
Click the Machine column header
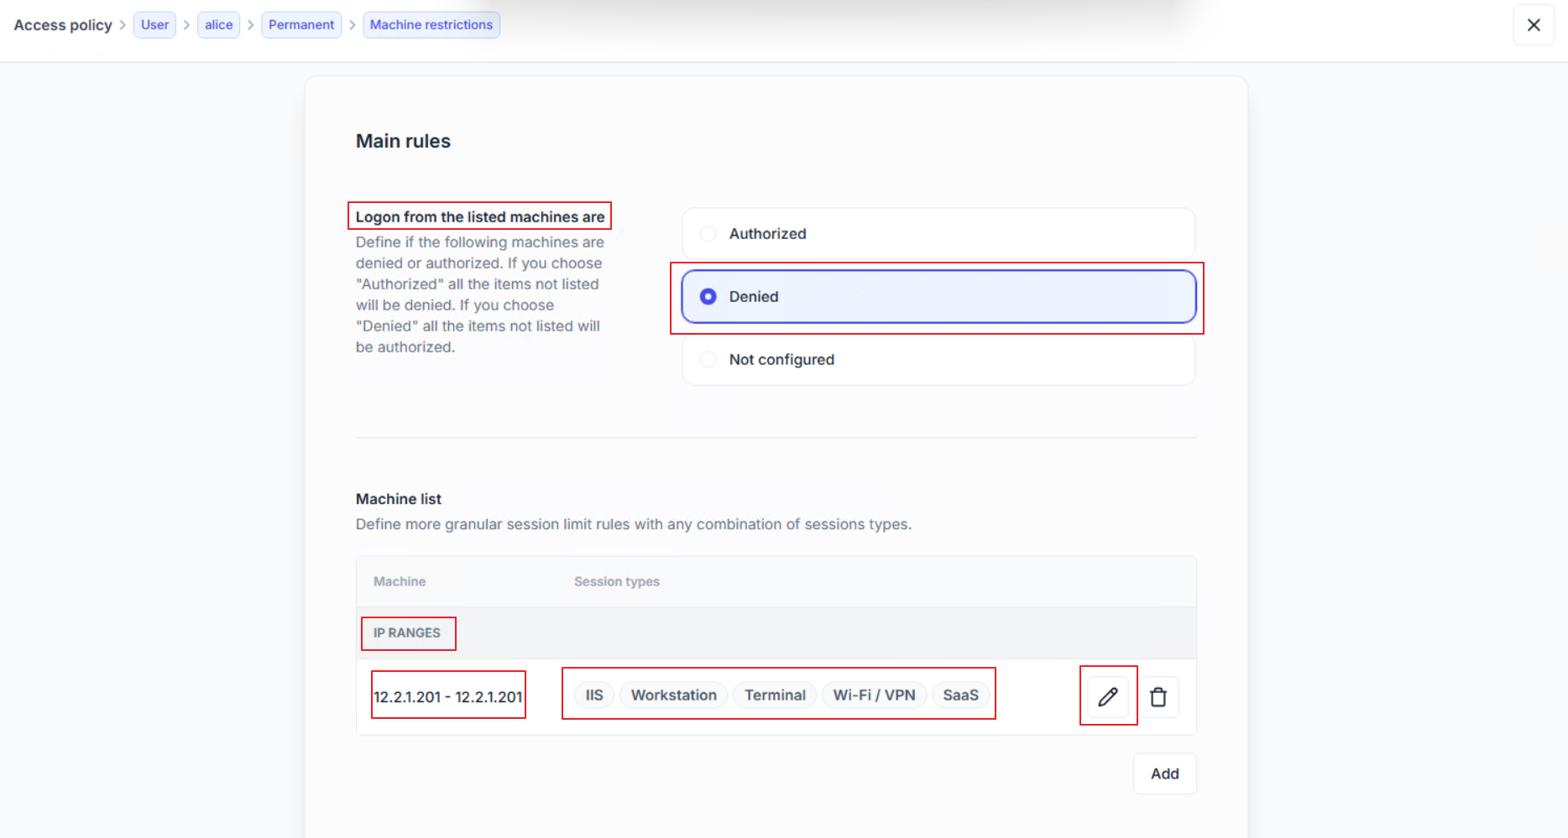400,581
